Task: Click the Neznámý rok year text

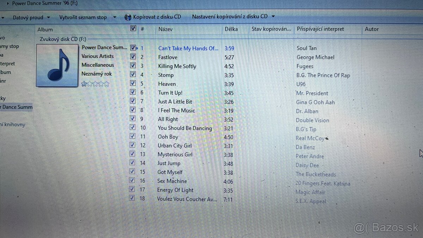Action: click(97, 74)
